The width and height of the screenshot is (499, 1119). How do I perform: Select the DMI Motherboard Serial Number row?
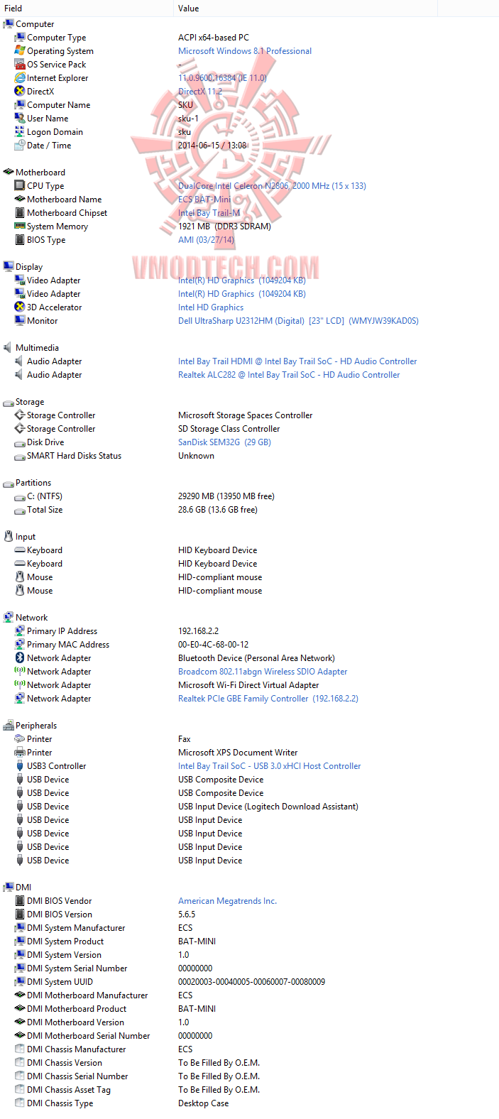(249, 1036)
